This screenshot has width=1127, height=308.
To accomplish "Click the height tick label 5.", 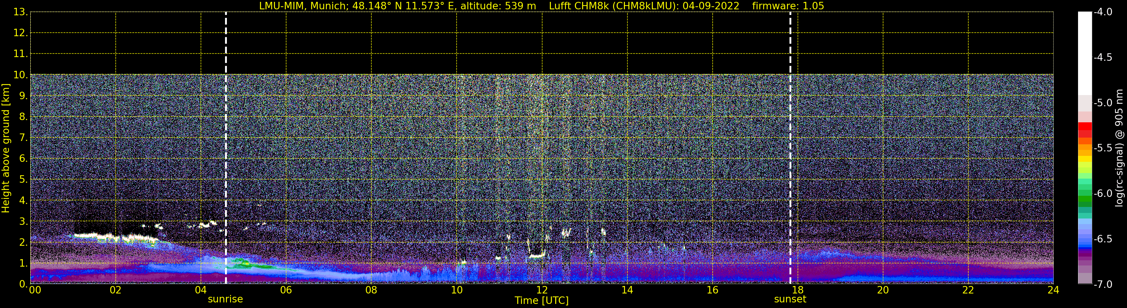I will pos(23,180).
